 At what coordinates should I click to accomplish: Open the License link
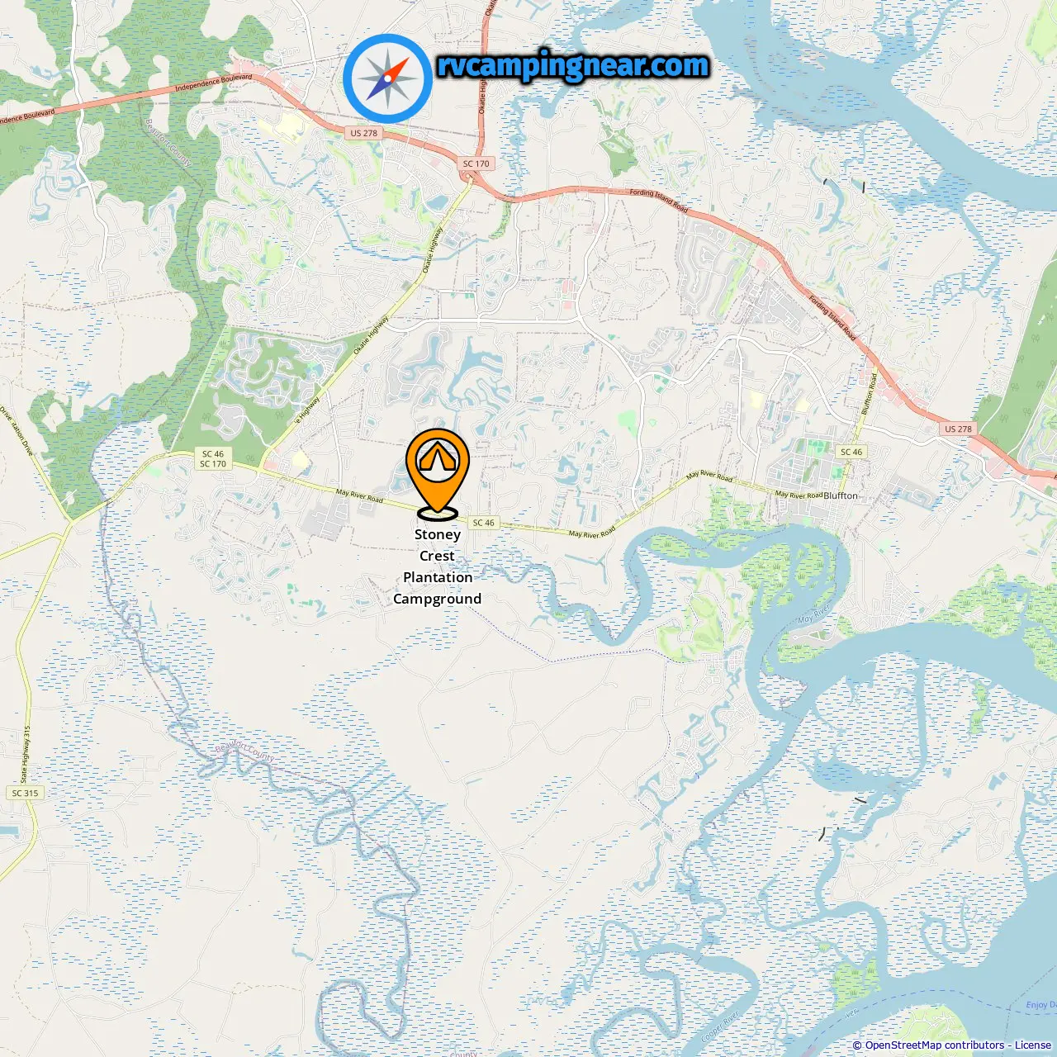point(1033,1045)
